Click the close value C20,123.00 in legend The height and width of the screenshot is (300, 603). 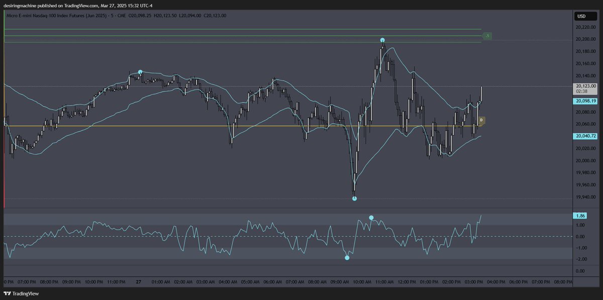(x=216, y=16)
